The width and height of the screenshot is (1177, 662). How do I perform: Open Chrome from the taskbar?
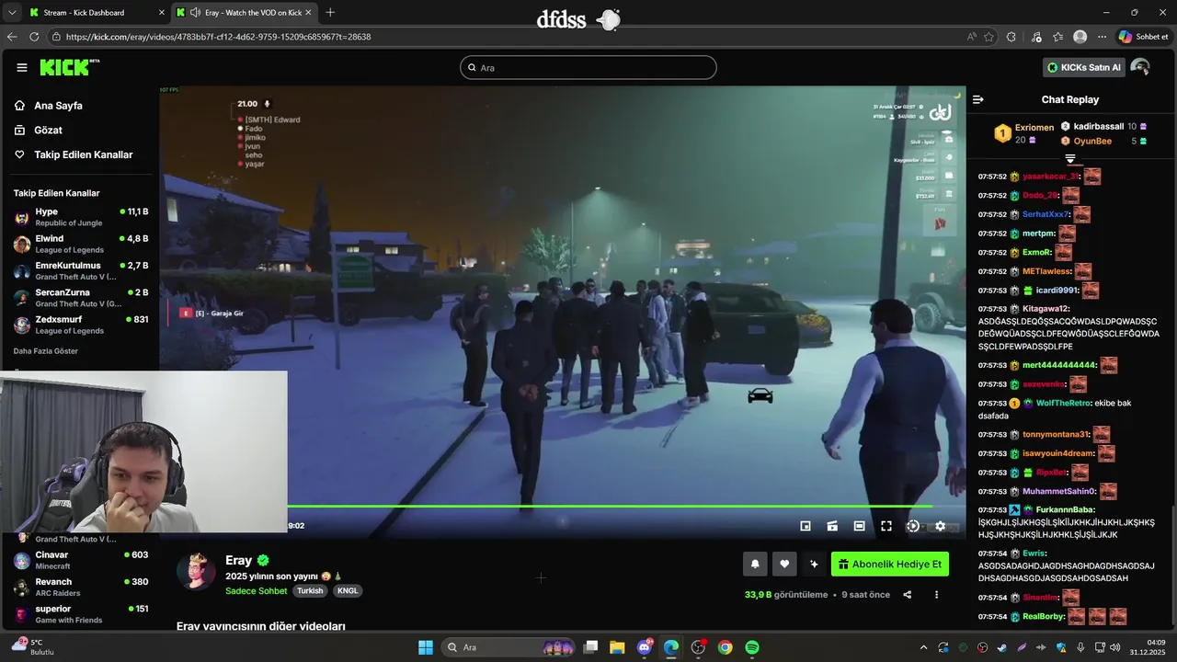point(726,647)
